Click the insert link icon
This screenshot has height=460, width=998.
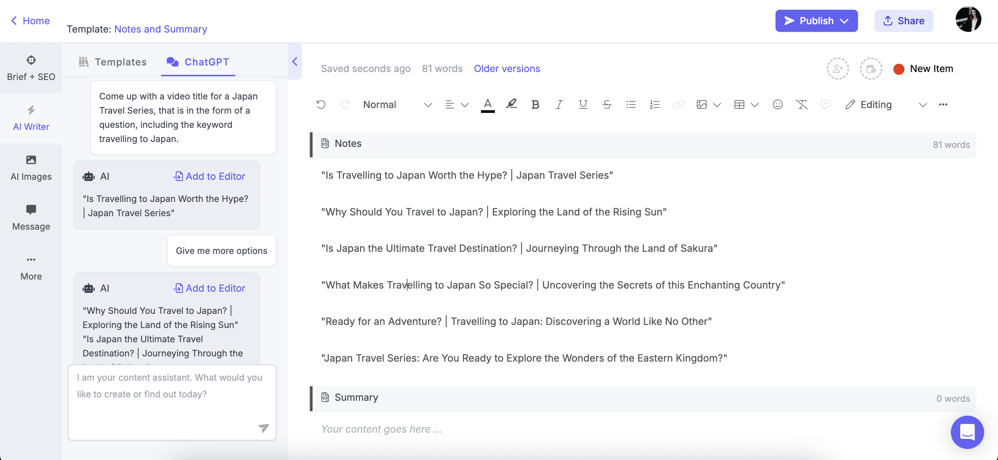tap(679, 105)
